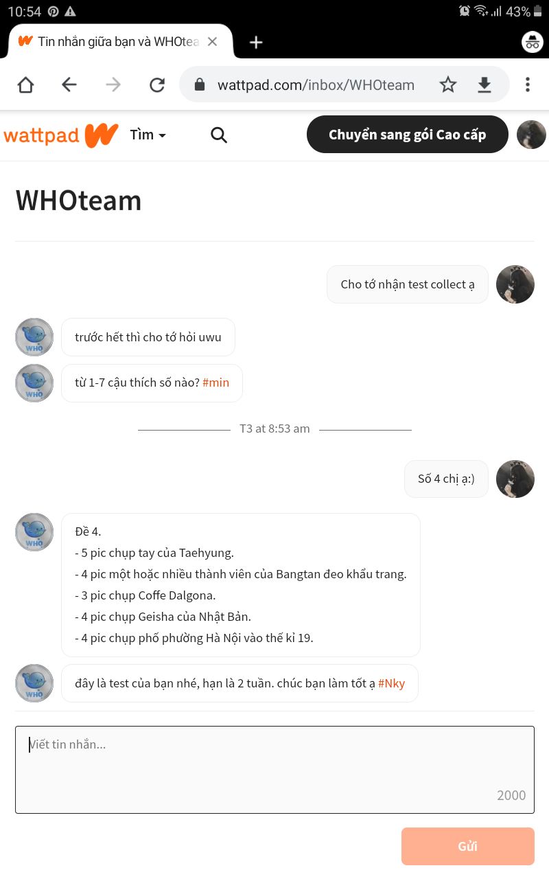Tap the incognito icon at top right
Image resolution: width=549 pixels, height=879 pixels.
pyautogui.click(x=533, y=42)
